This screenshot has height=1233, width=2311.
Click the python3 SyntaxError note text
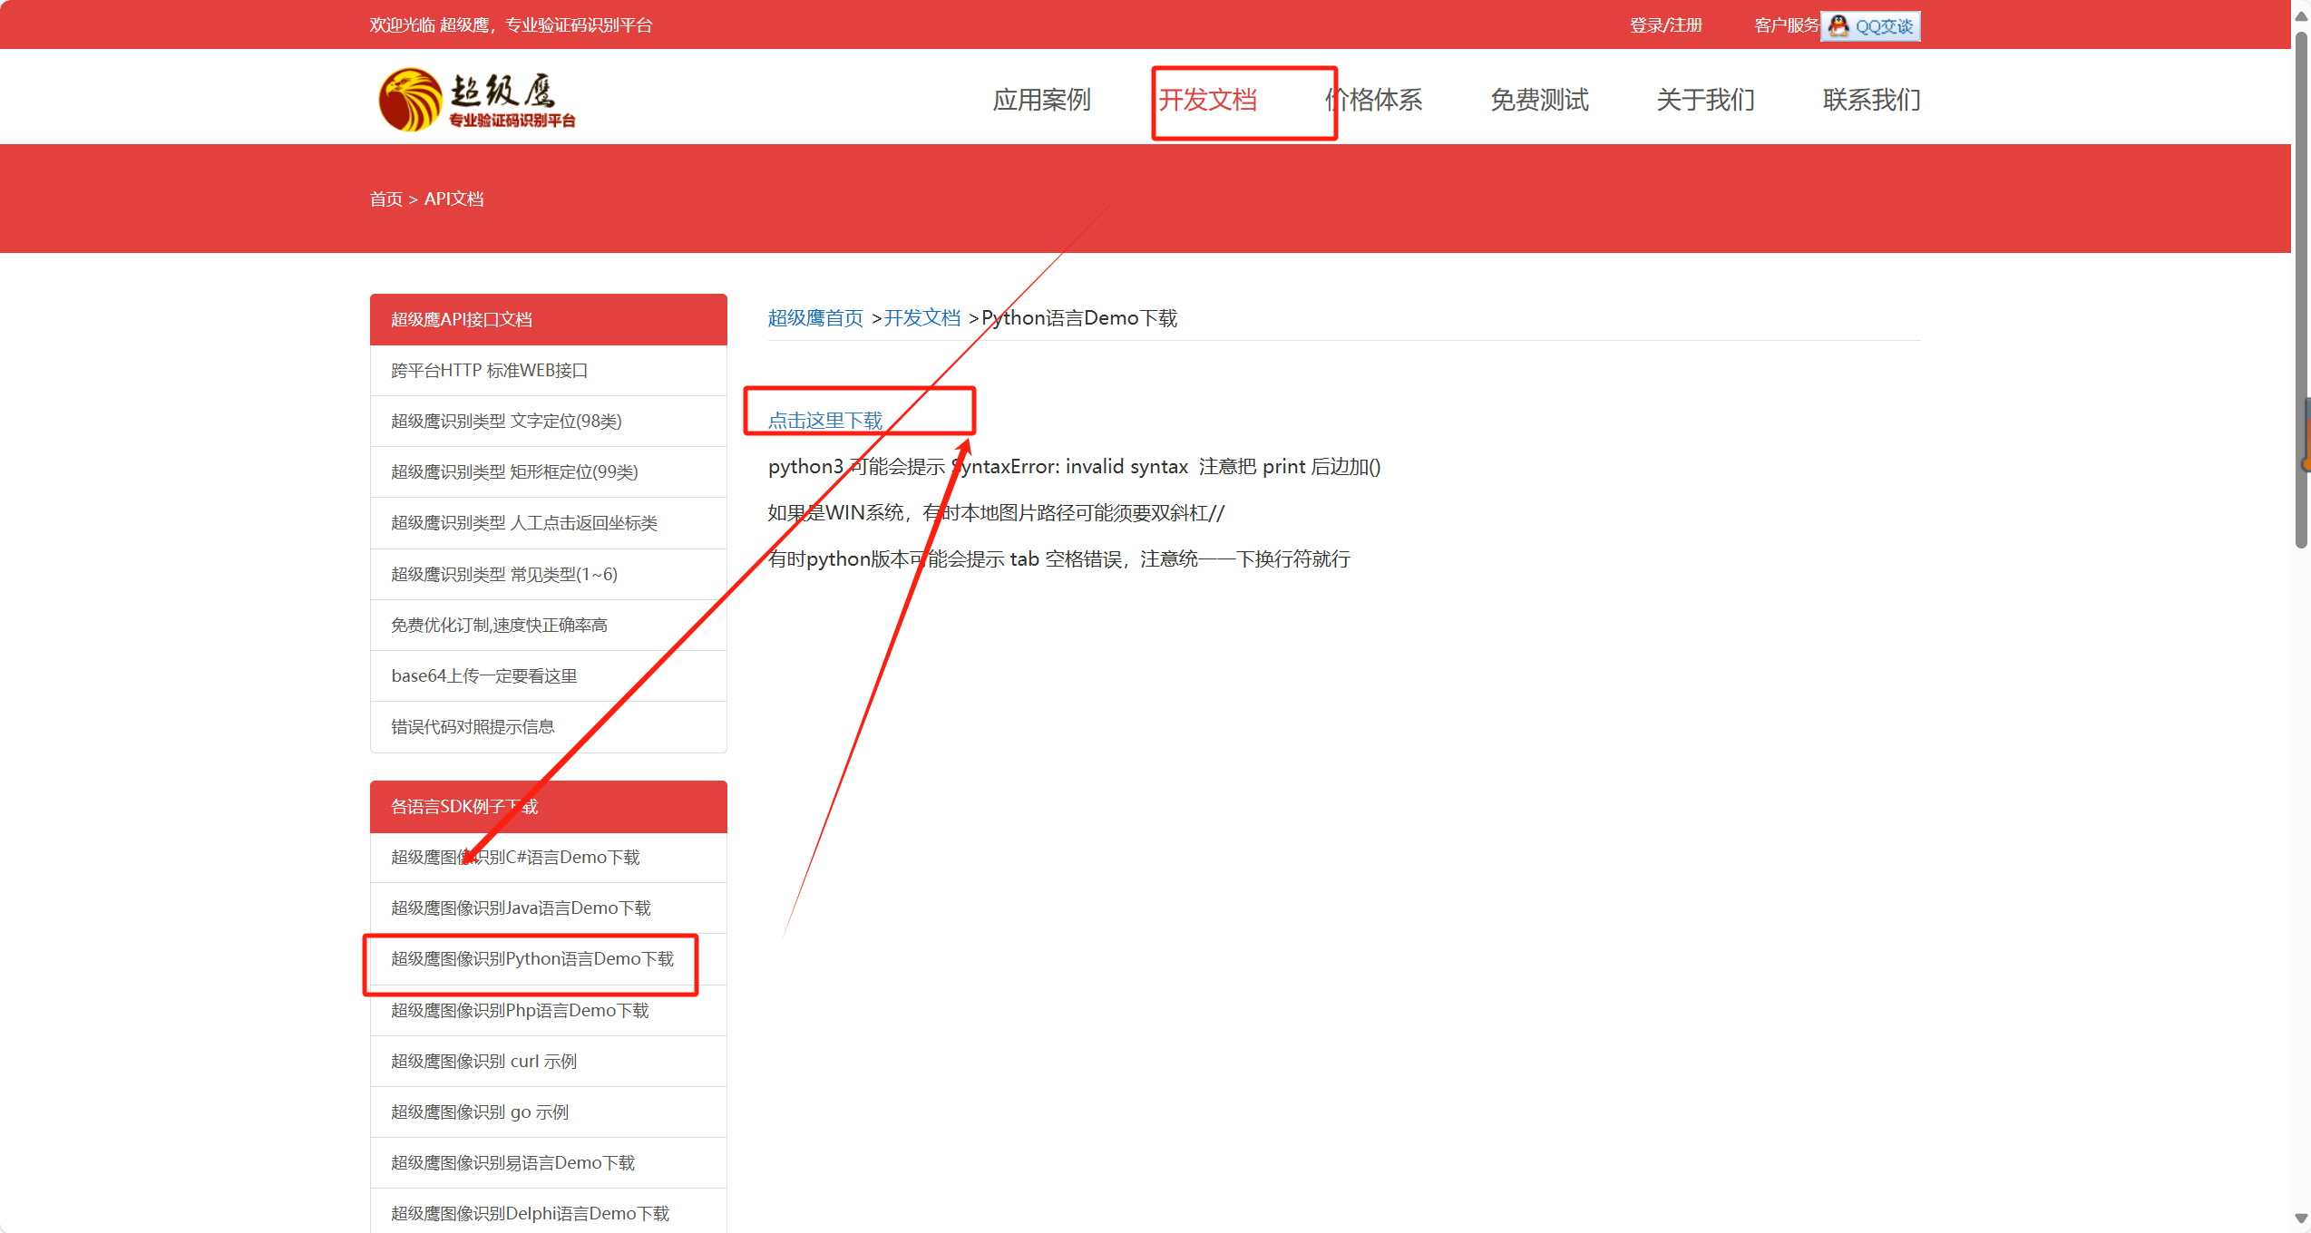(x=1074, y=467)
